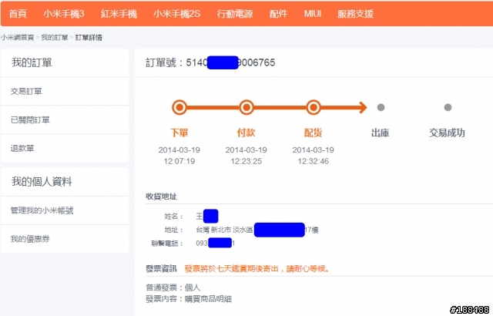Image resolution: width=493 pixels, height=316 pixels.
Task: Click the 12:07:19 order timestamp
Action: pos(179,161)
